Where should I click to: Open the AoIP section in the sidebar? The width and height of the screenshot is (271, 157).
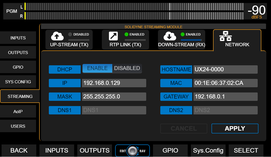18,111
